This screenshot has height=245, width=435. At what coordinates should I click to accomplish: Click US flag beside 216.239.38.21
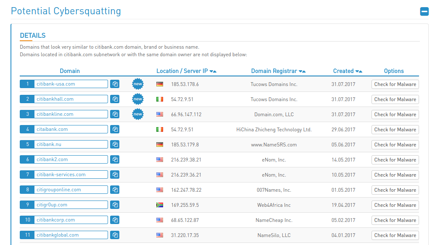160,159
